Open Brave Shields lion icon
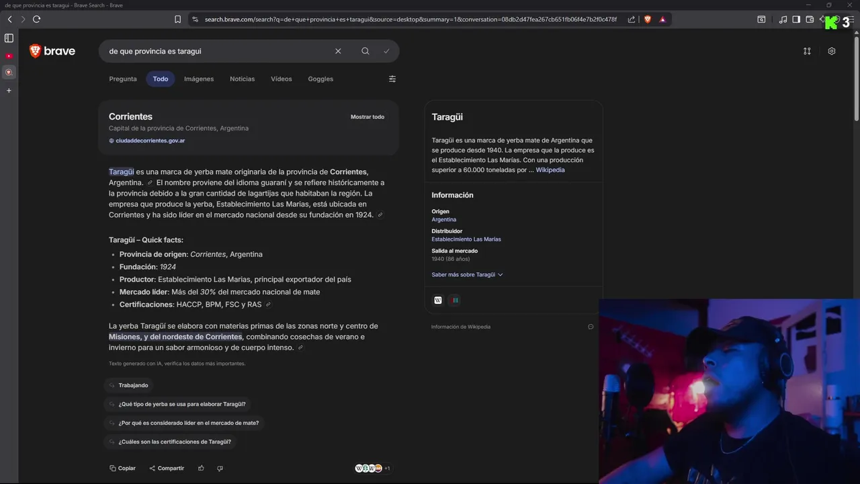This screenshot has height=484, width=860. pyautogui.click(x=648, y=19)
